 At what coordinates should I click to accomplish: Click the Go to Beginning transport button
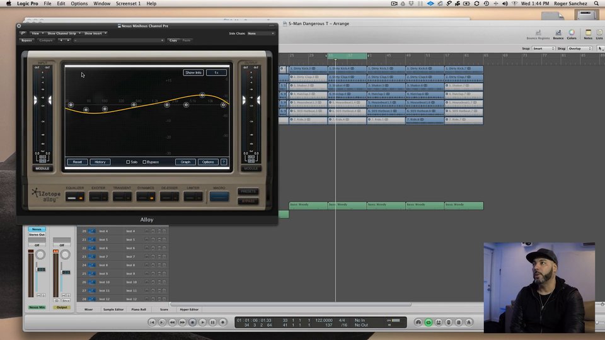(x=152, y=322)
